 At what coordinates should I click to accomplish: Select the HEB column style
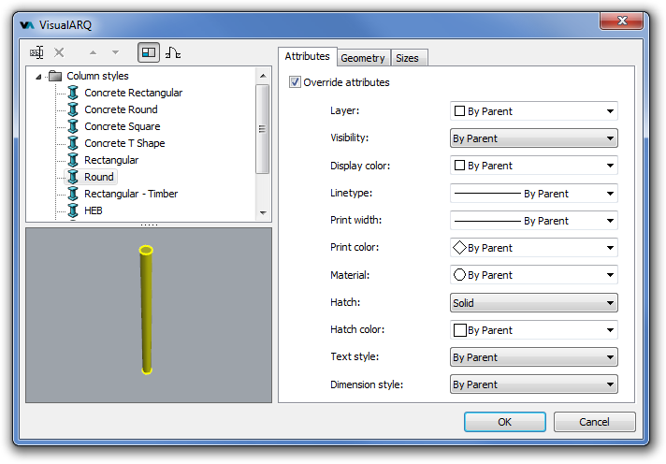(94, 210)
